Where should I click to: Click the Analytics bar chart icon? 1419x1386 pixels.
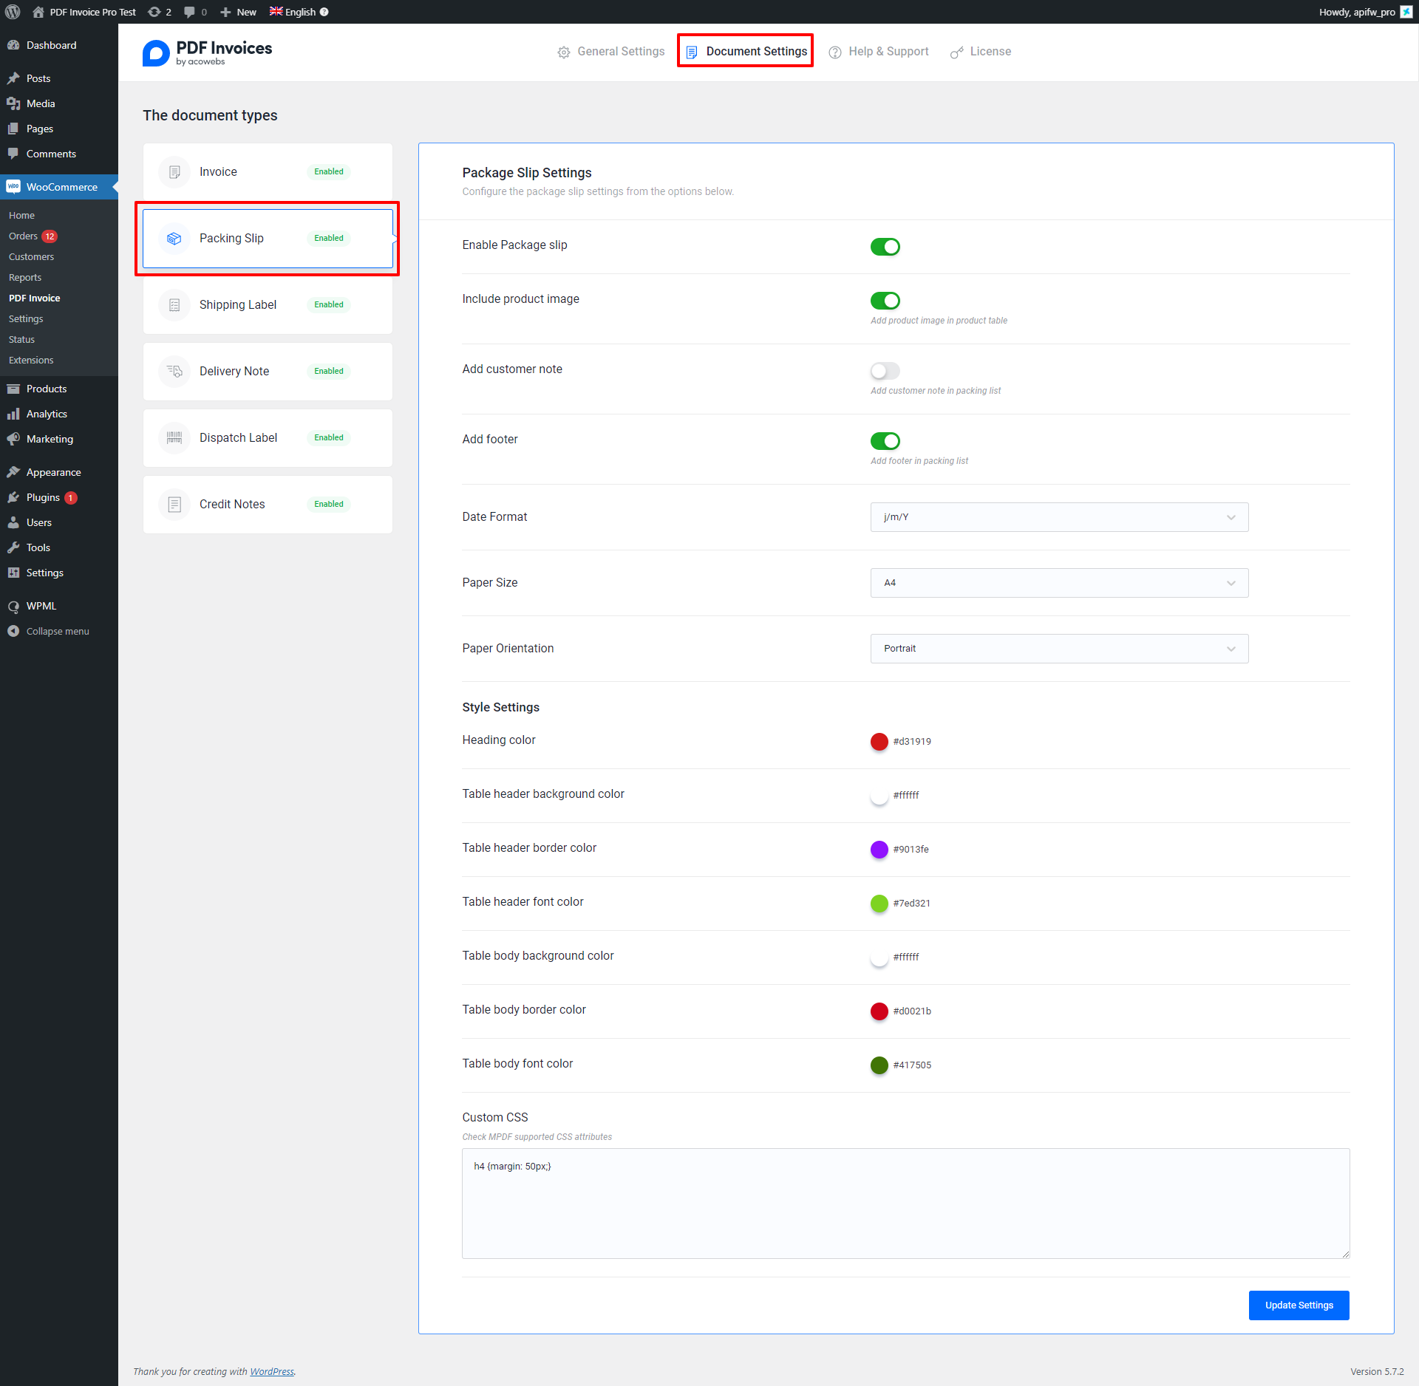point(13,414)
